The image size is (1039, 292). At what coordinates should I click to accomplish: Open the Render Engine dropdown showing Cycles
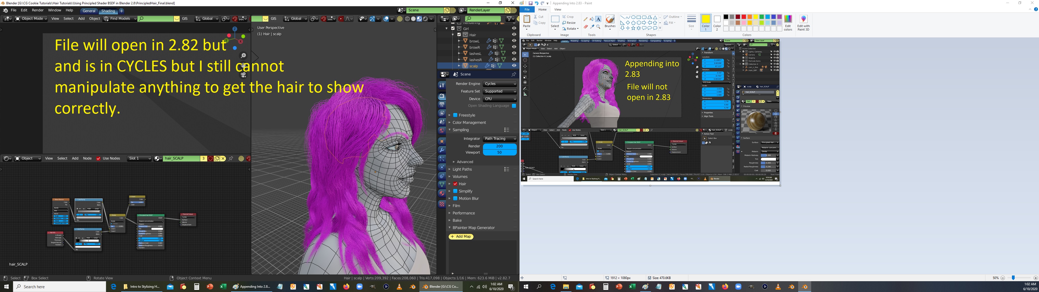pos(500,84)
